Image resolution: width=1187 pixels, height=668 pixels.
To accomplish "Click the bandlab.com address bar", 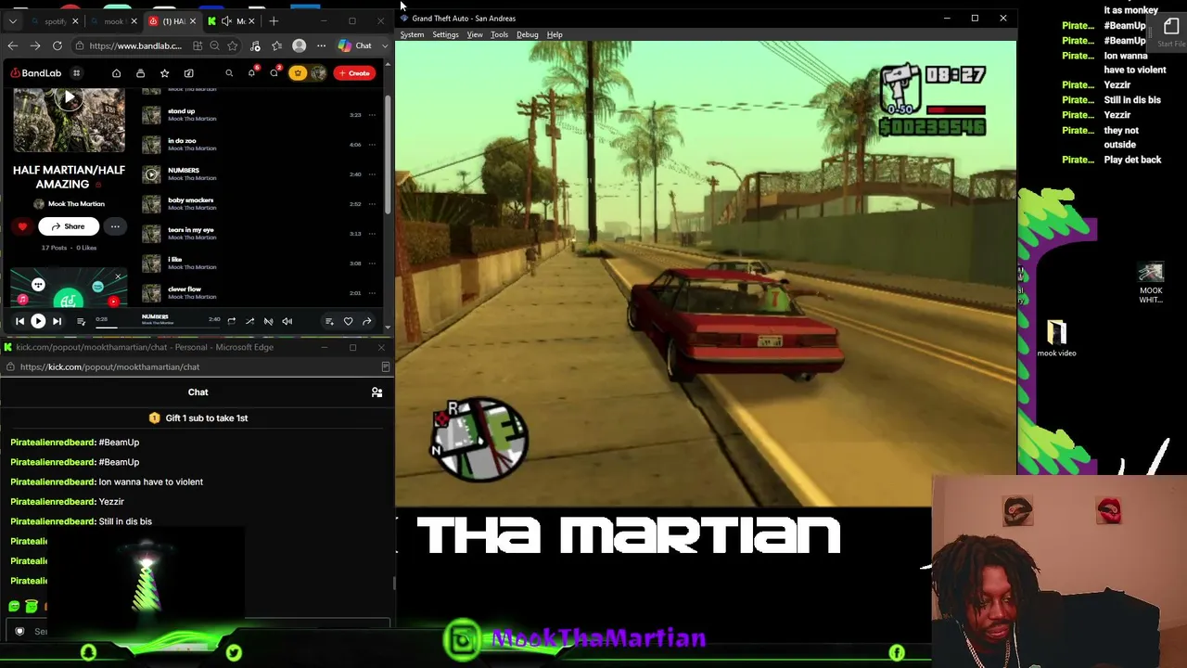I will point(135,45).
